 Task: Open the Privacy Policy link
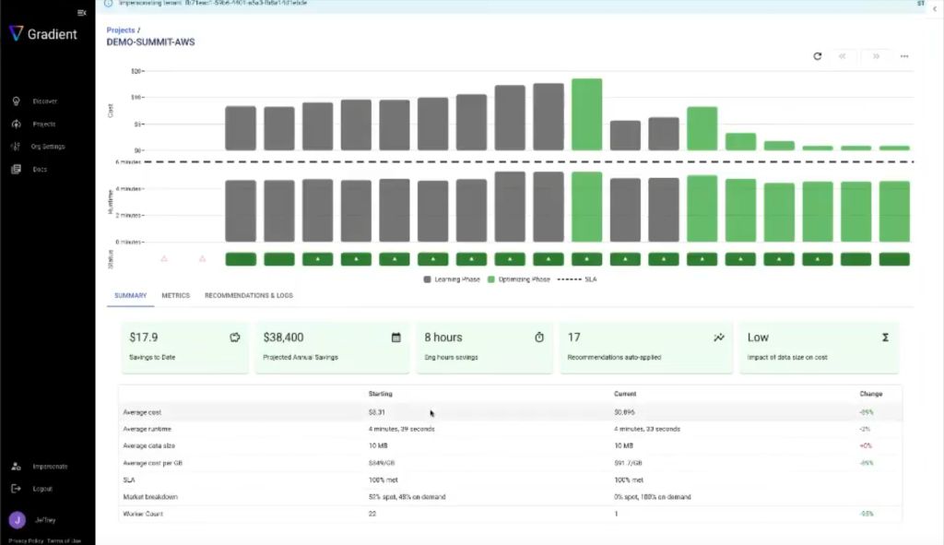pos(26,540)
